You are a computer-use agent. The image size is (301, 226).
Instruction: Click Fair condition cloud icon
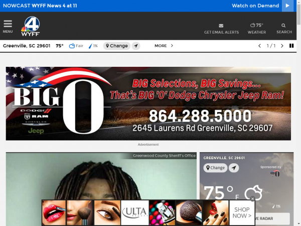click(72, 46)
